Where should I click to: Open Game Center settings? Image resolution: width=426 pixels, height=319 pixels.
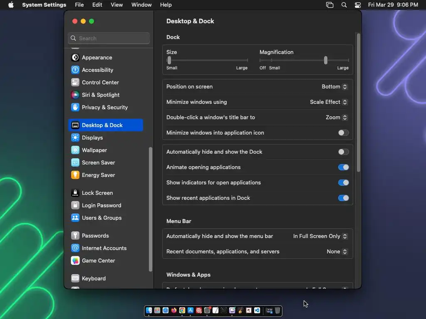pos(105,261)
